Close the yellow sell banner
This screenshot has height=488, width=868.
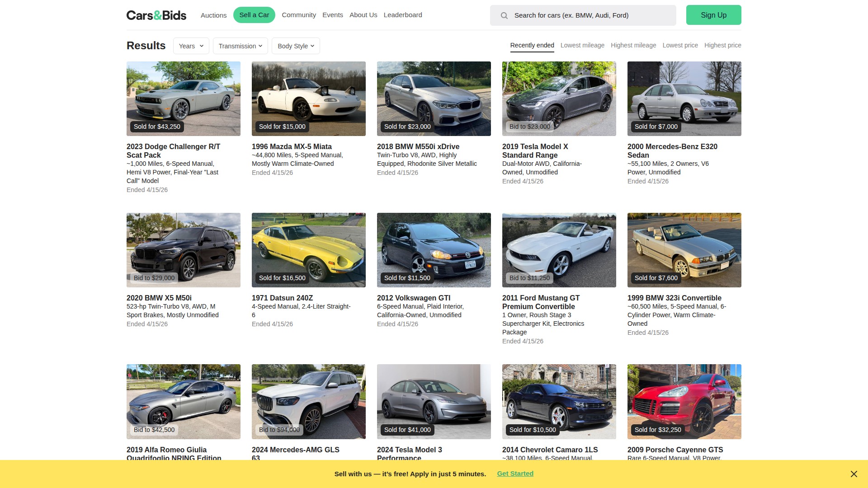coord(854,474)
